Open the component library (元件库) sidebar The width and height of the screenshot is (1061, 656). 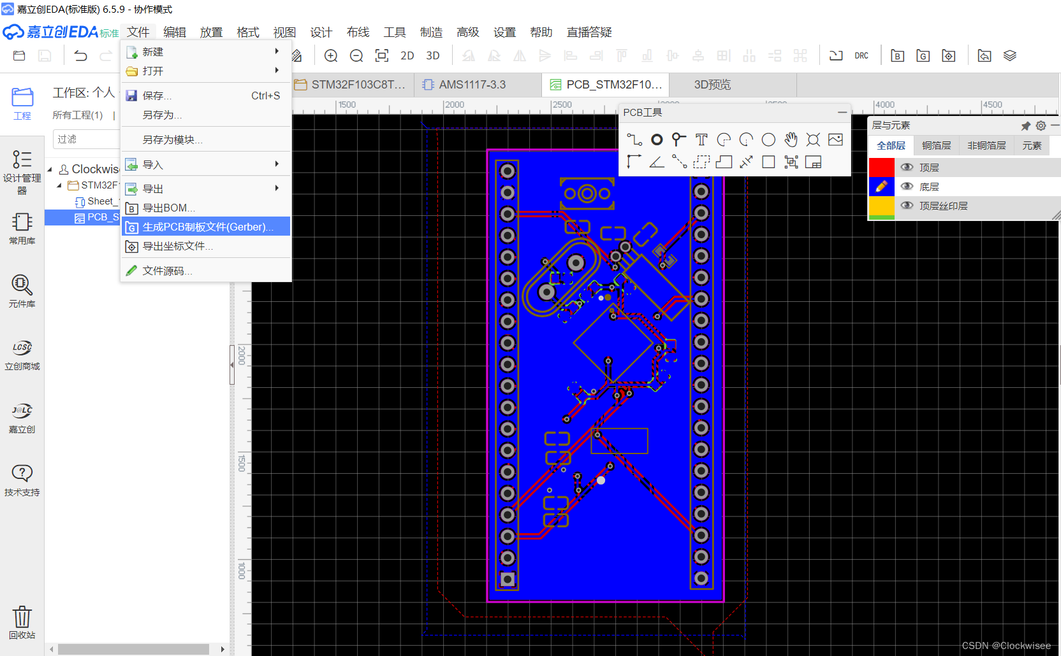click(x=22, y=291)
